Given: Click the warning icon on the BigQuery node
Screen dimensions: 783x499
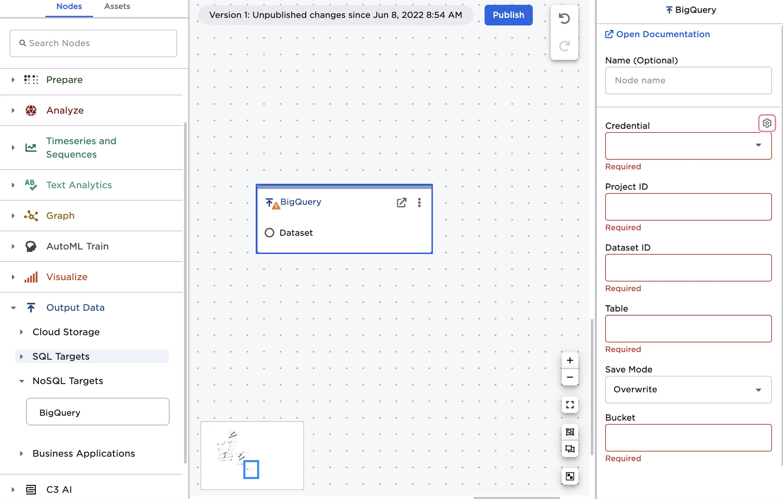Looking at the screenshot, I should (275, 205).
